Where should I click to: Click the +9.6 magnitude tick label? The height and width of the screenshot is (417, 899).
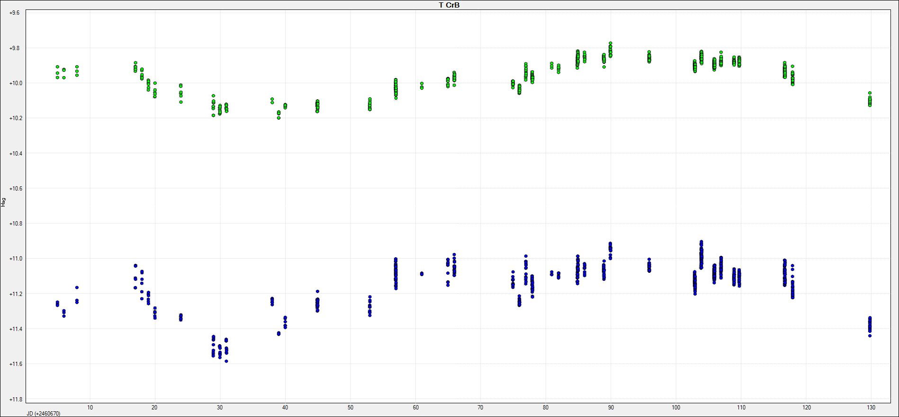pos(15,13)
